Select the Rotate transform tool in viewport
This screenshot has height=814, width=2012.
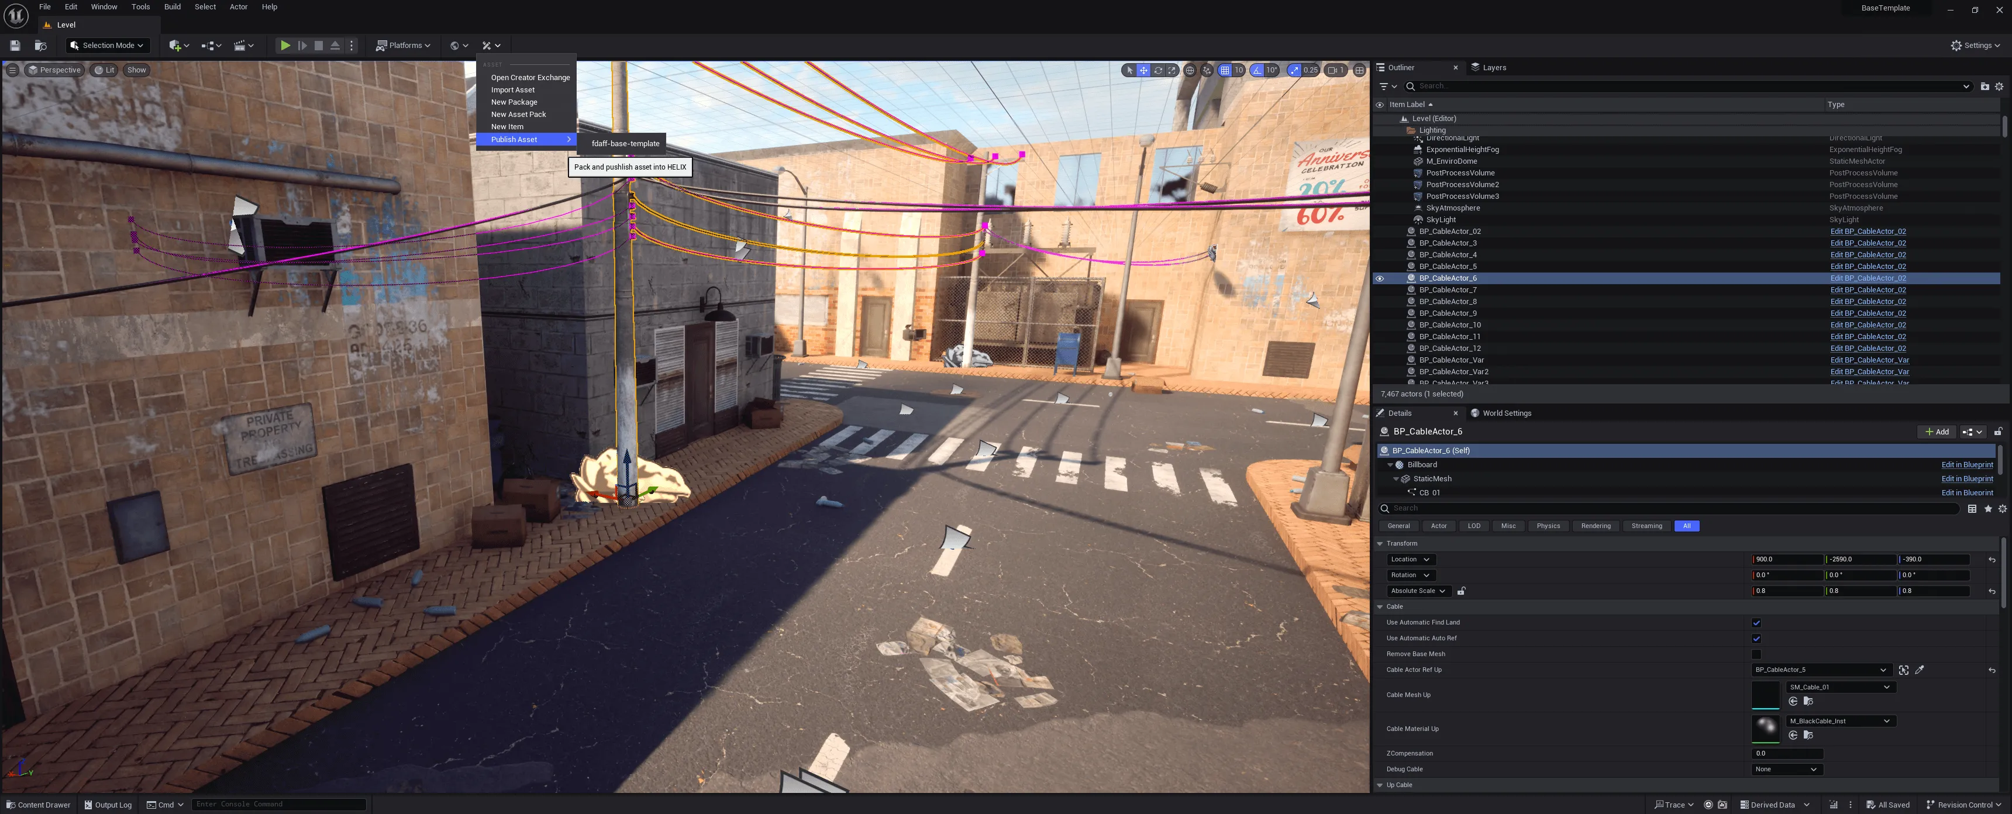tap(1157, 70)
